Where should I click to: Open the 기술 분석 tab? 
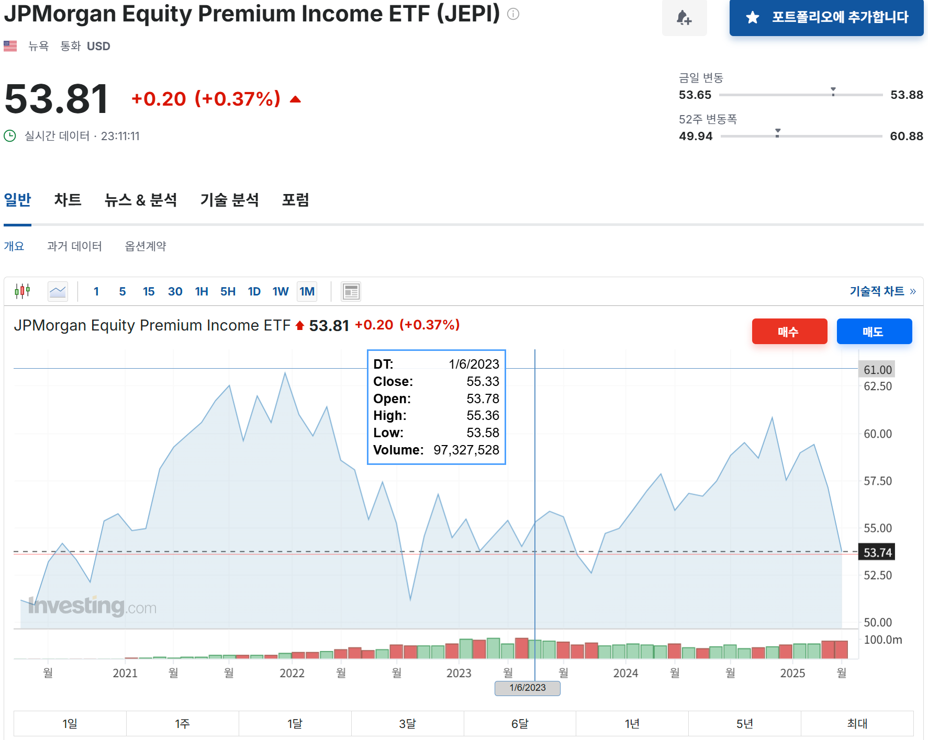(230, 200)
